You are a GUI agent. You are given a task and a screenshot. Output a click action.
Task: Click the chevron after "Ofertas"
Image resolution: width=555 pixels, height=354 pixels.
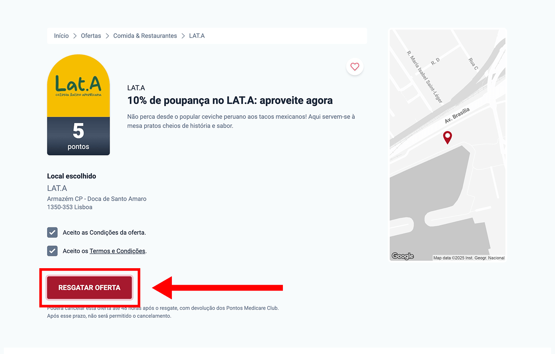[x=107, y=35]
